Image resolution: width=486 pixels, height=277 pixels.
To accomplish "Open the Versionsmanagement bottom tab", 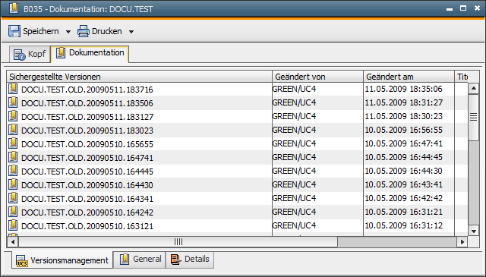I will tap(62, 260).
